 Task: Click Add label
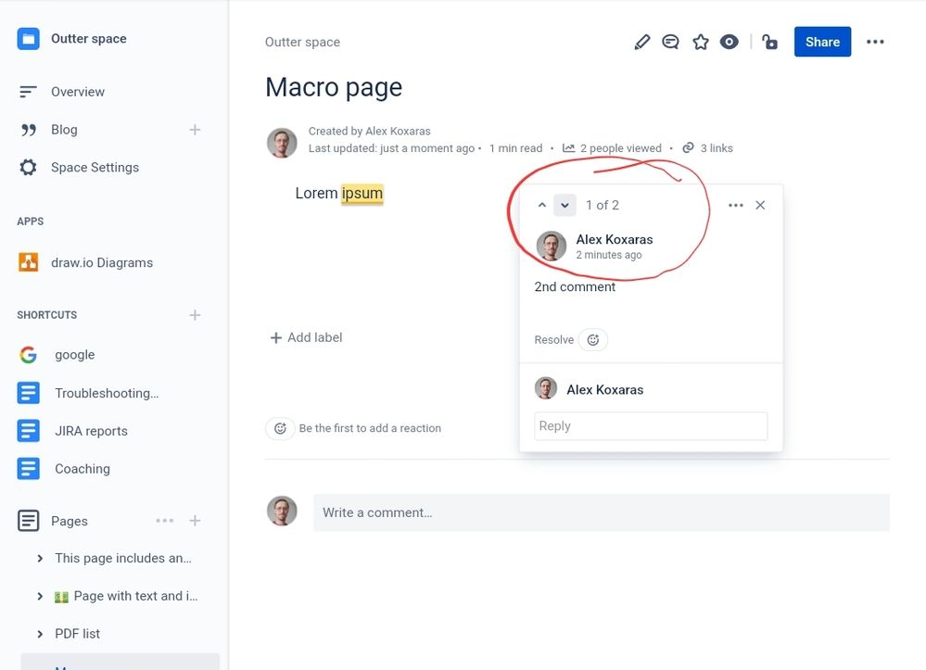(306, 337)
